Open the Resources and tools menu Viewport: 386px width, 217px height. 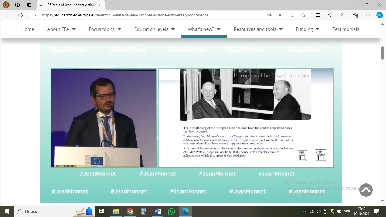pyautogui.click(x=258, y=29)
